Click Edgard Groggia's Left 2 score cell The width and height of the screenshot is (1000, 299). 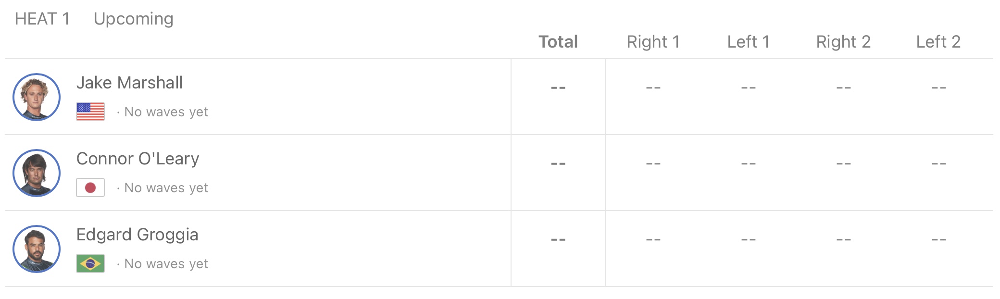[938, 240]
